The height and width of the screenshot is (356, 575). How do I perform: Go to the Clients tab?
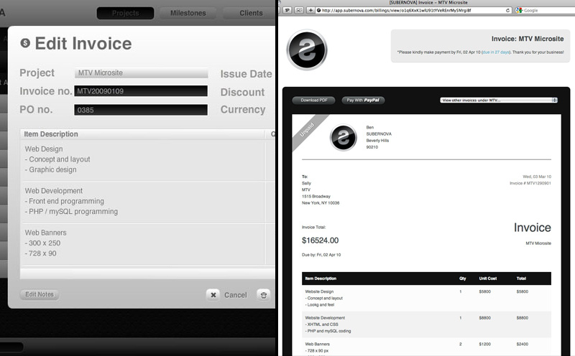point(251,13)
